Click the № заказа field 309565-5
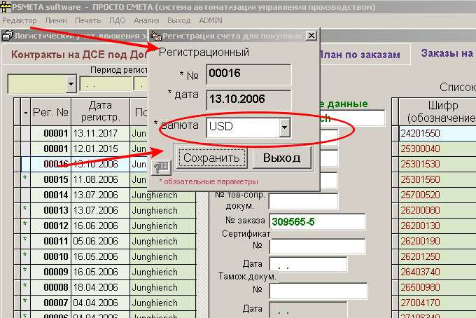Viewport: 476px width, 318px height. 317,221
